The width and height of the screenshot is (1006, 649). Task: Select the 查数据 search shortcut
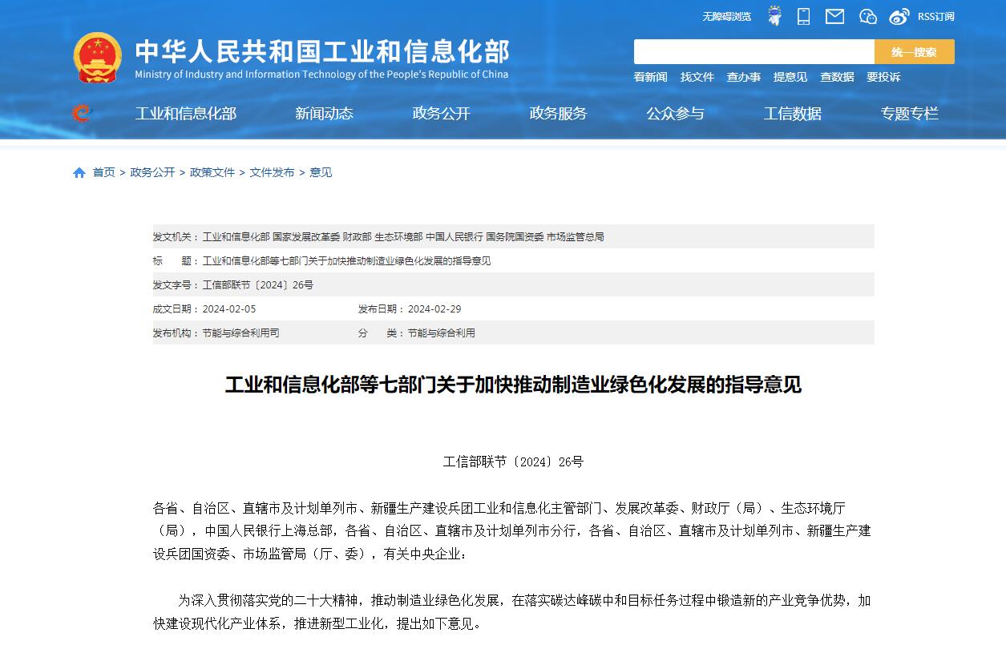point(837,77)
